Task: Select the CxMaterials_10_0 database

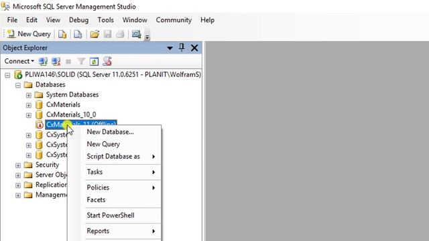Action: click(71, 114)
